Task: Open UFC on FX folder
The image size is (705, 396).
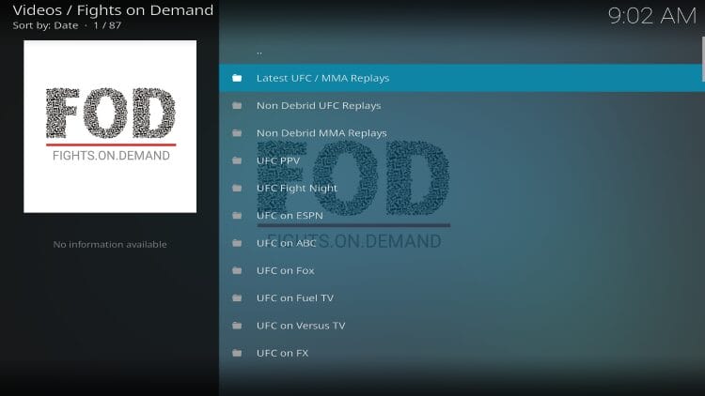Action: [462, 353]
